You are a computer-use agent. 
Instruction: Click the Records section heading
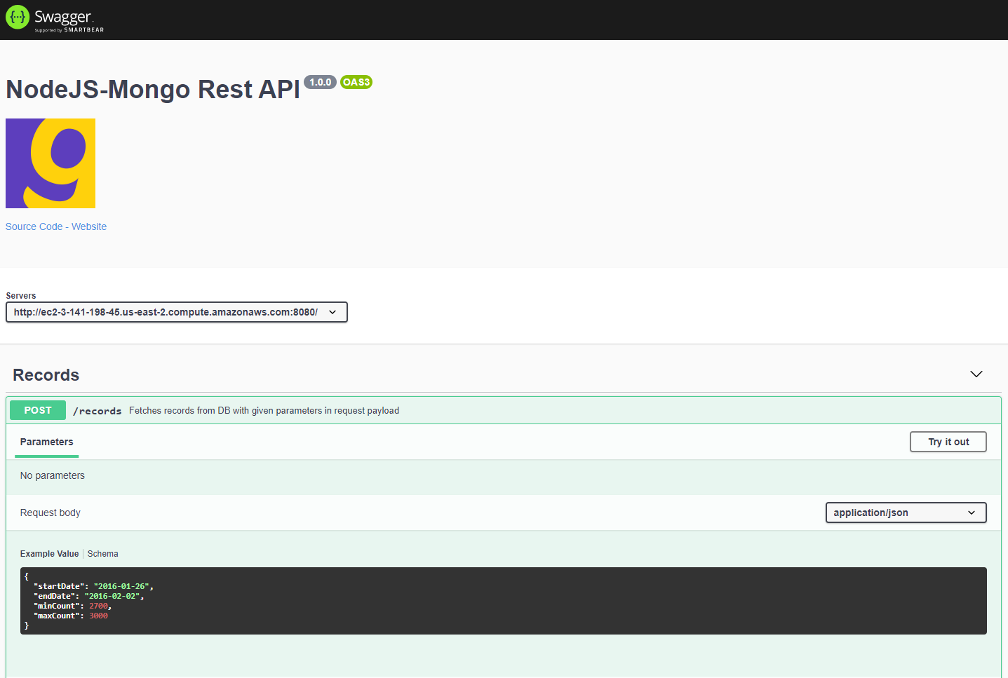pyautogui.click(x=46, y=375)
